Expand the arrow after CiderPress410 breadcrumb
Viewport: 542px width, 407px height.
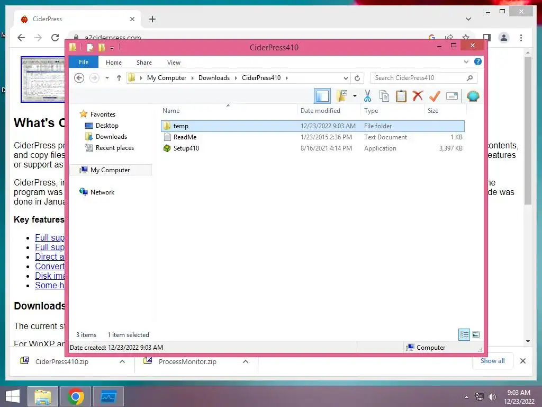tap(286, 78)
